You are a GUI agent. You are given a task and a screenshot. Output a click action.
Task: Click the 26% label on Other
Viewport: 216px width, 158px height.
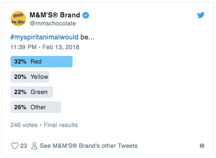20,107
